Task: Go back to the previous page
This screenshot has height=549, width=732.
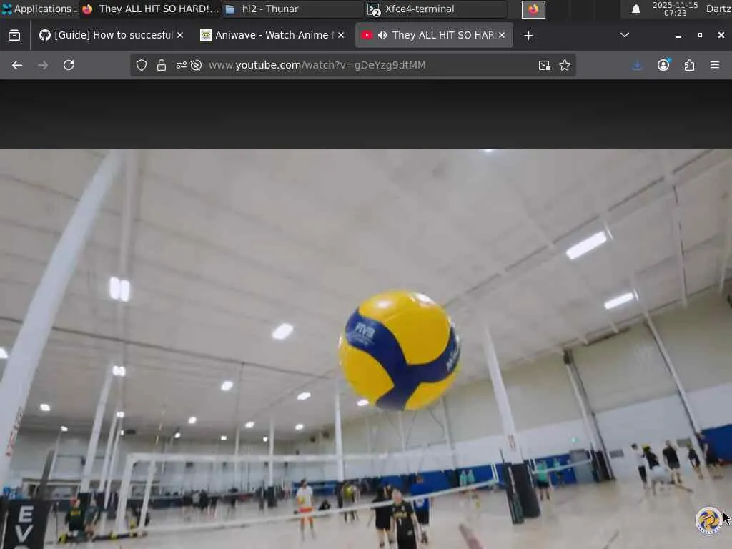Action: tap(17, 65)
